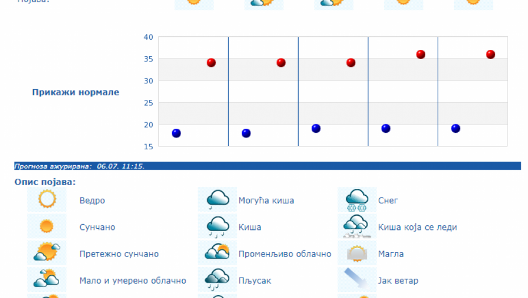Viewport: 528px width, 298px height.
Task: Select the red dot in the fourth chart column
Action: 421,54
